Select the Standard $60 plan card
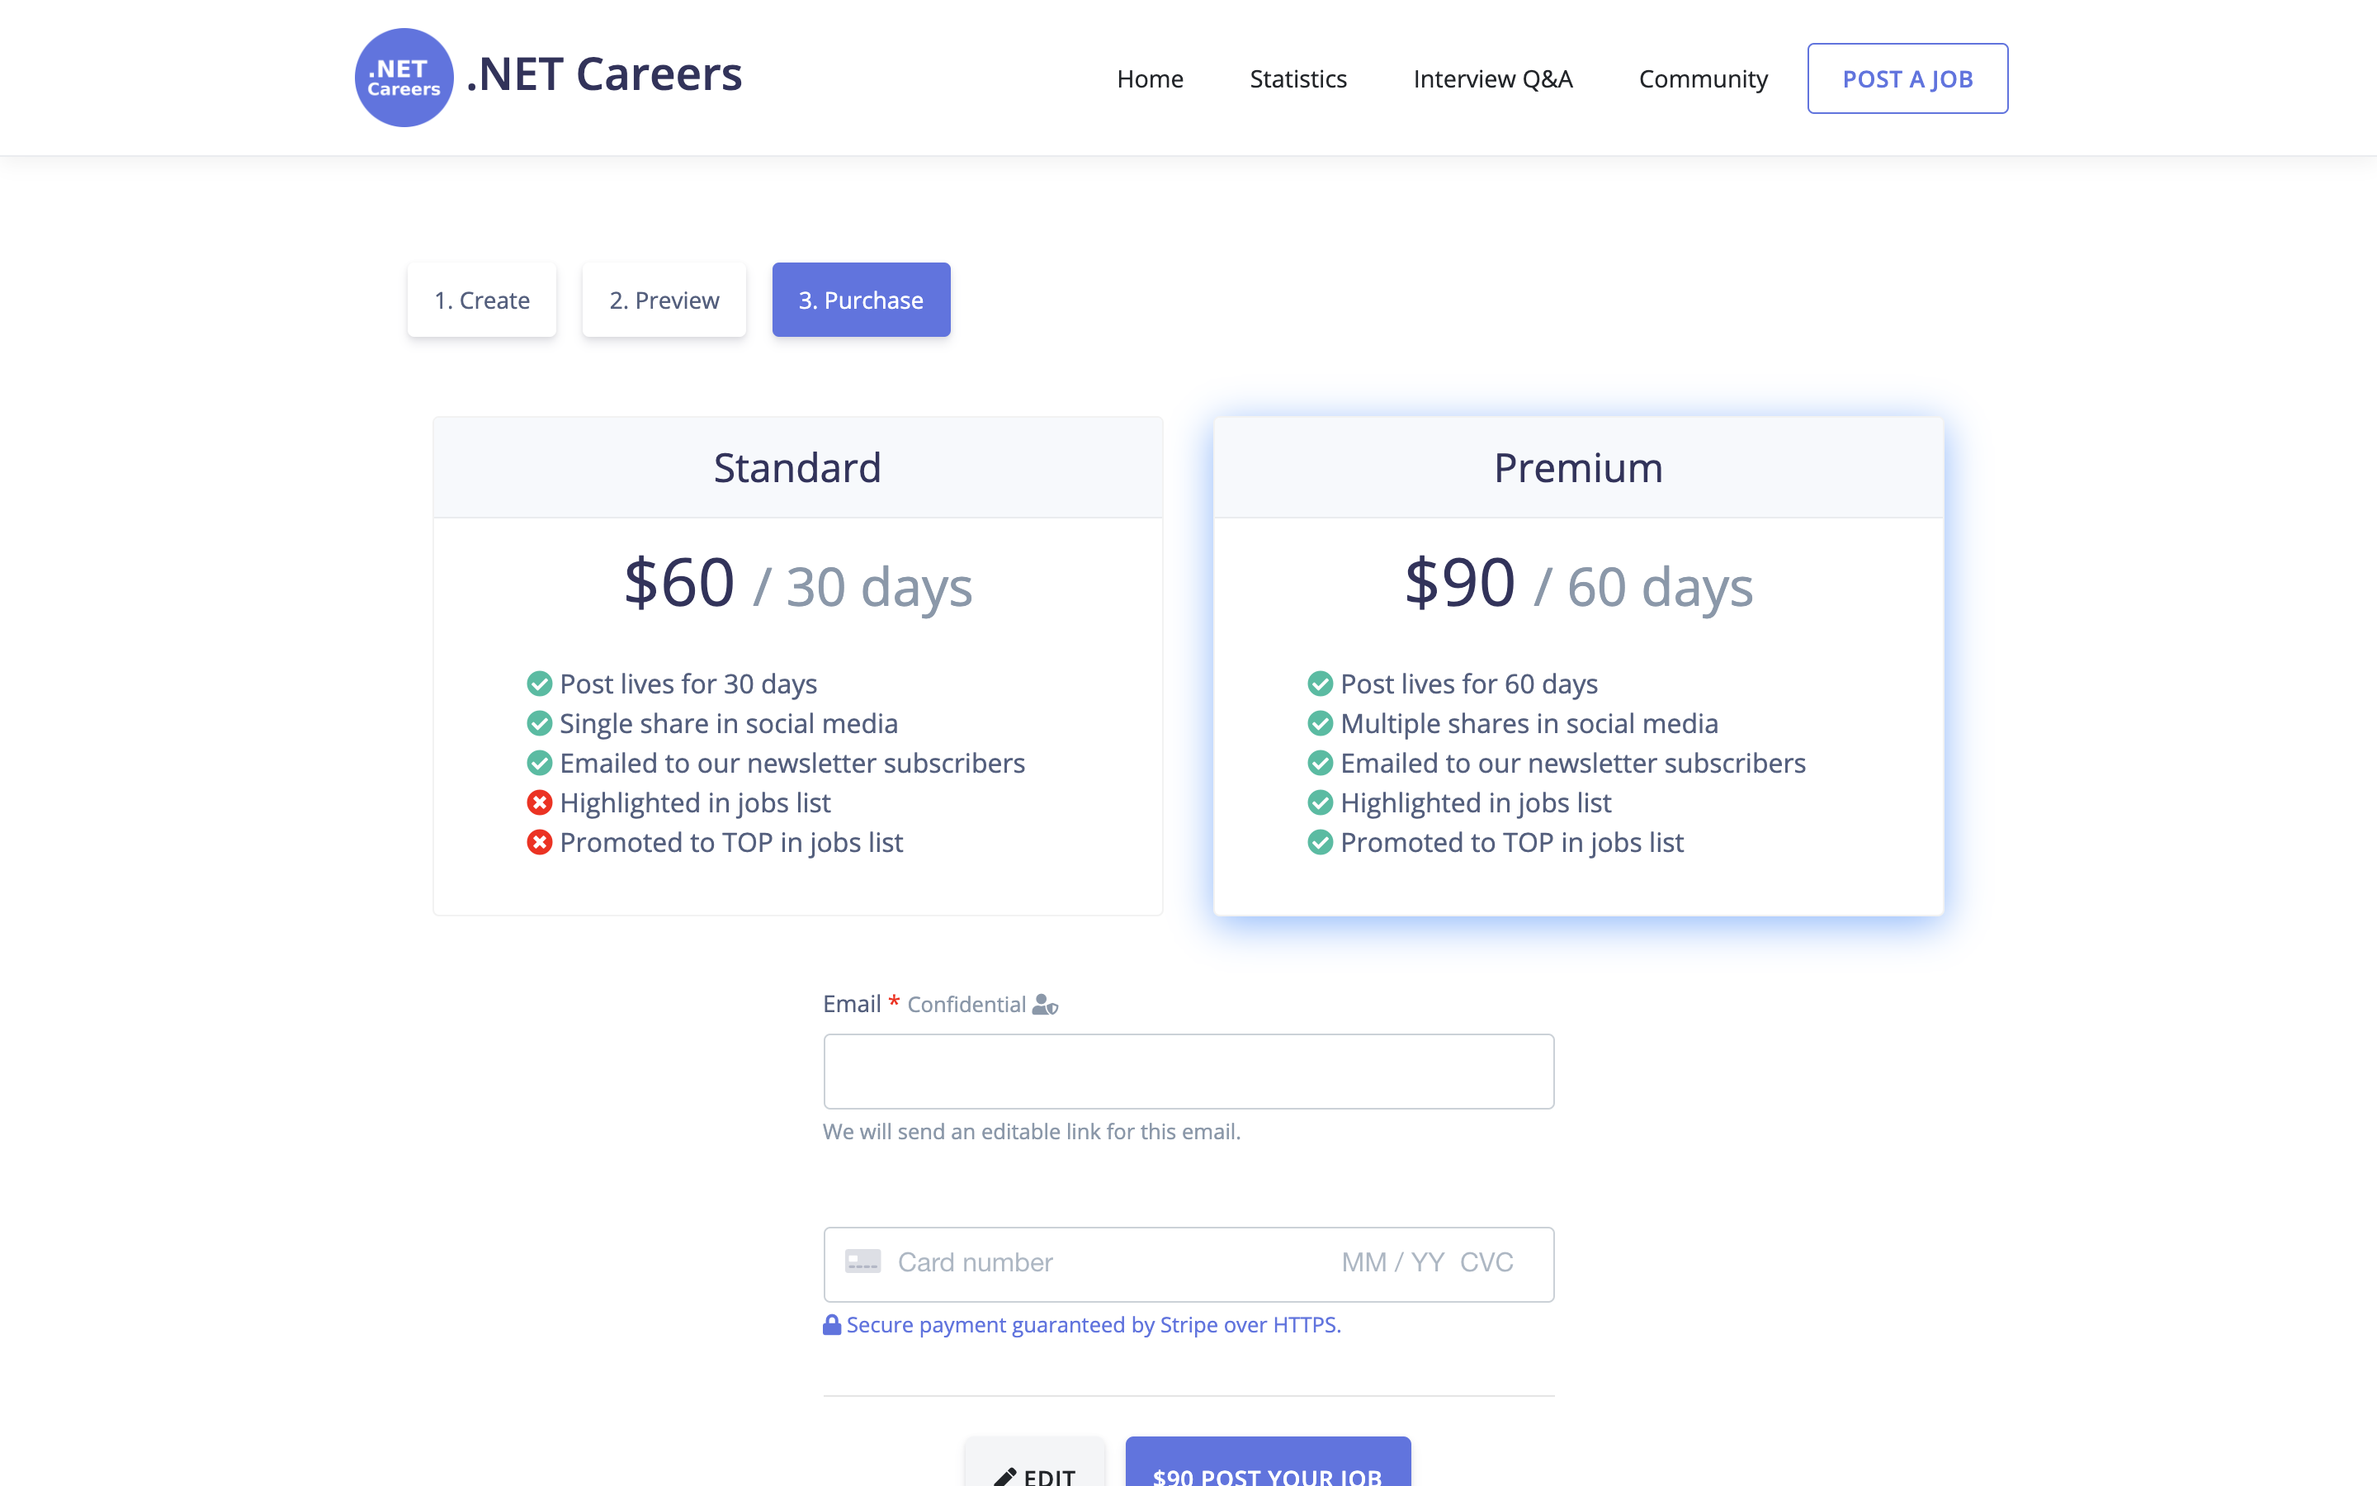 coord(796,665)
